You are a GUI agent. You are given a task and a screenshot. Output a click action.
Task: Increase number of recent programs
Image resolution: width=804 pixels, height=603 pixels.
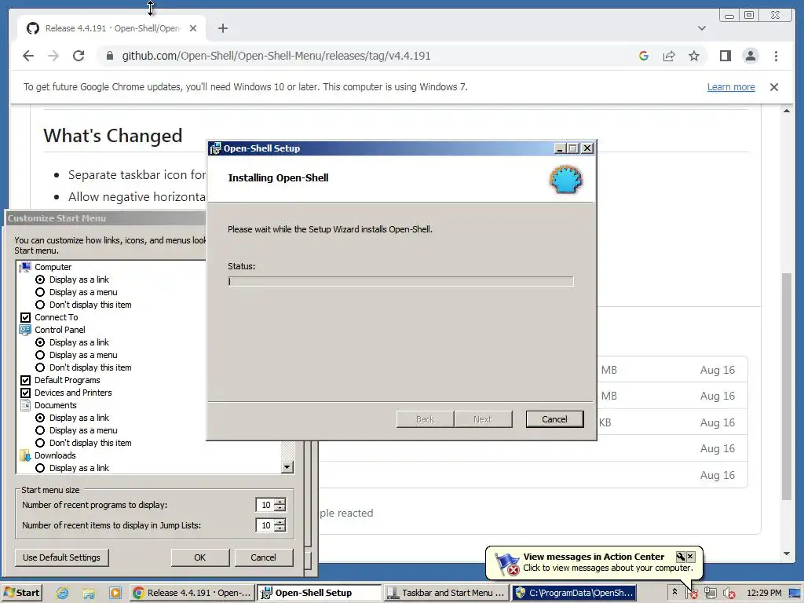tap(280, 502)
